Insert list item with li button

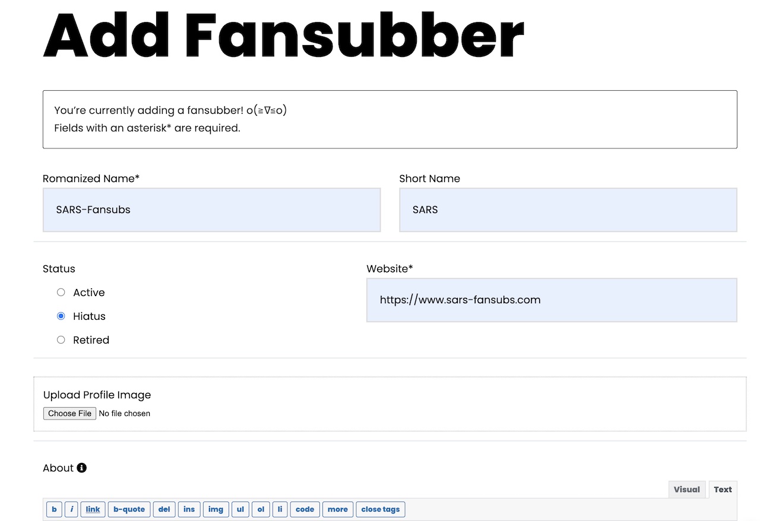280,509
